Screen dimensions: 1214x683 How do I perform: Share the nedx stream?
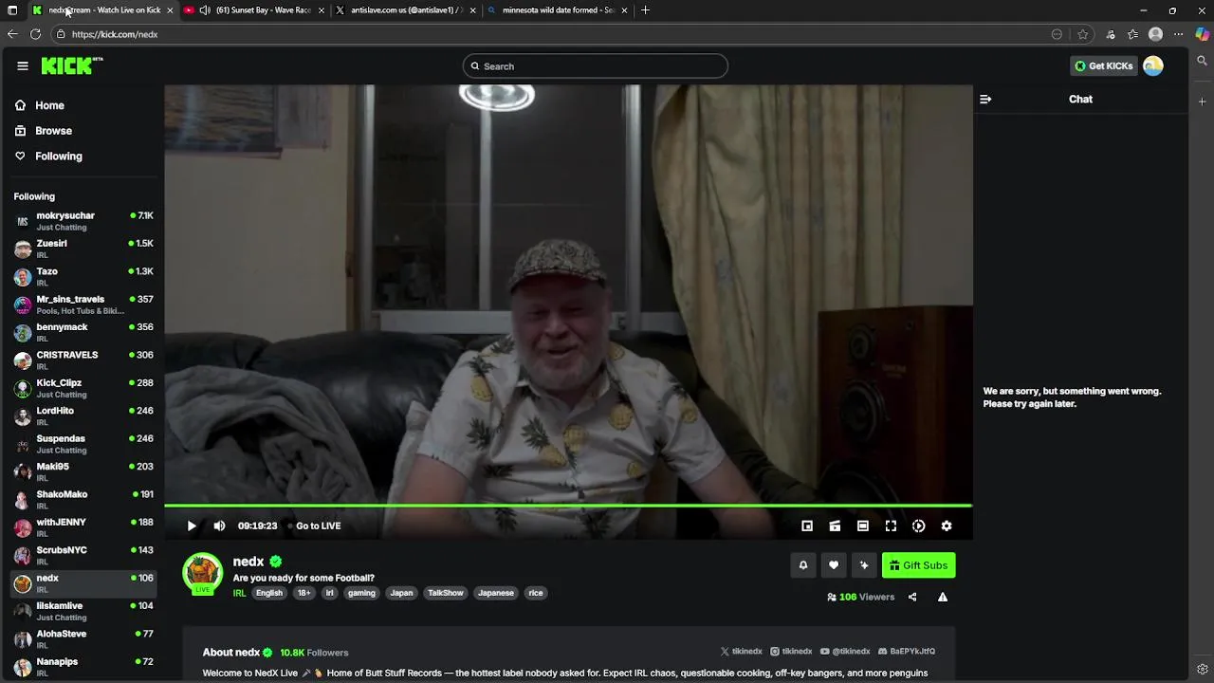click(912, 597)
